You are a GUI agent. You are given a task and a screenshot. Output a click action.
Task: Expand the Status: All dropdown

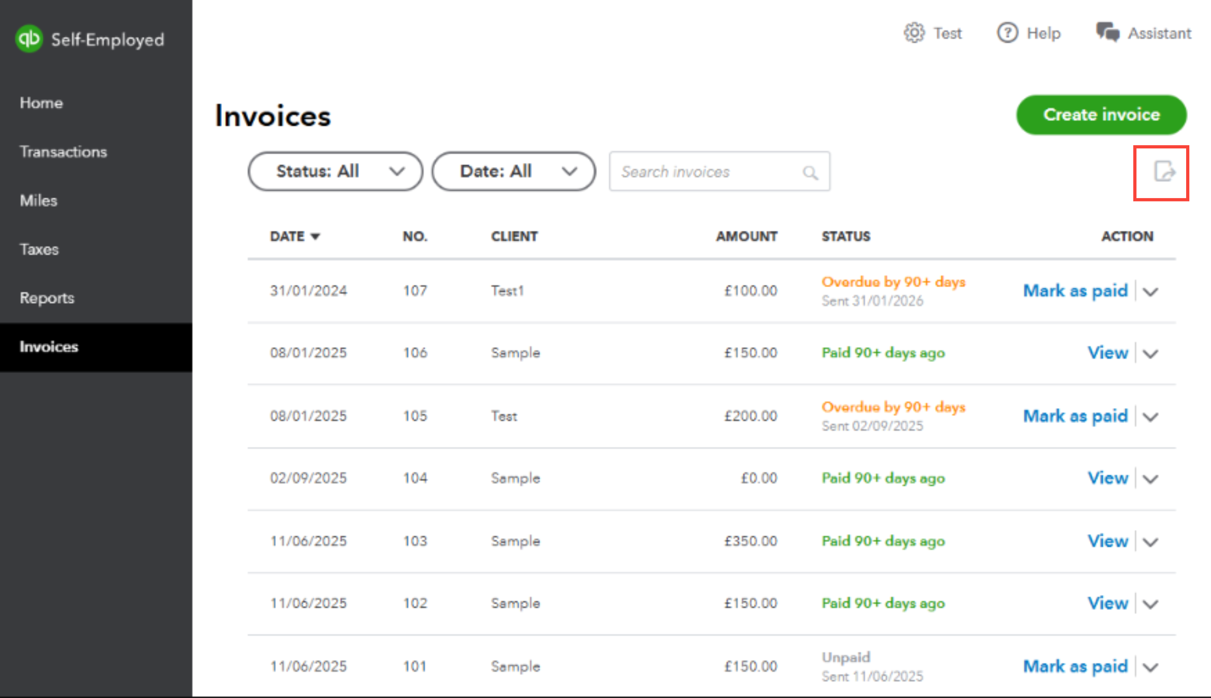[335, 171]
